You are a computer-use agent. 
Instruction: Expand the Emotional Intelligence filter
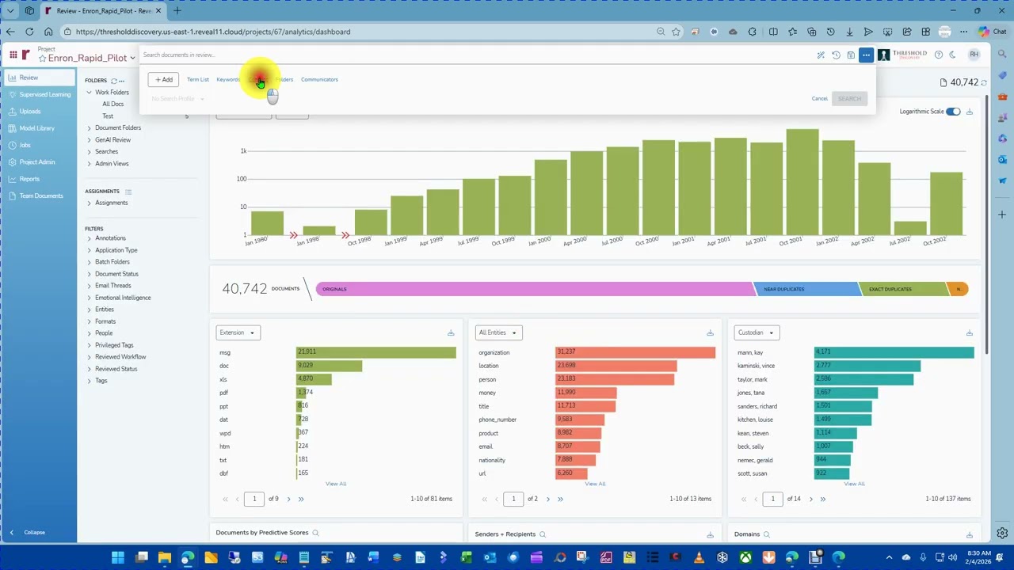coord(90,298)
